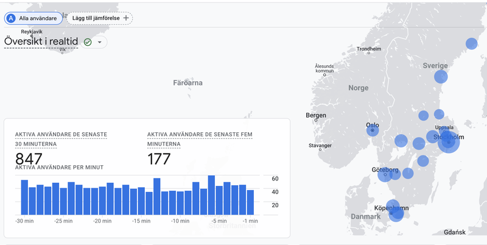Click the last bar at -1 min
The height and width of the screenshot is (245, 487).
pyautogui.click(x=250, y=202)
